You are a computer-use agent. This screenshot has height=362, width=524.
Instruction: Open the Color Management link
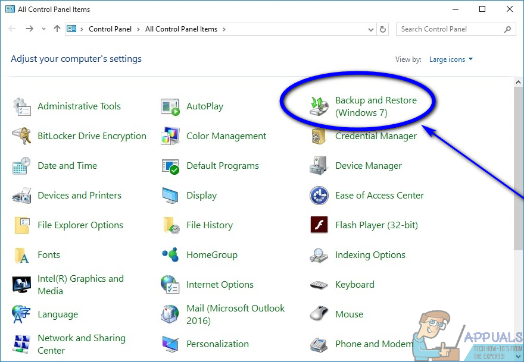[226, 136]
